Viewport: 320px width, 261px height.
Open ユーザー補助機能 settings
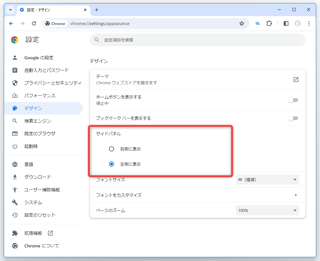pyautogui.click(x=43, y=190)
